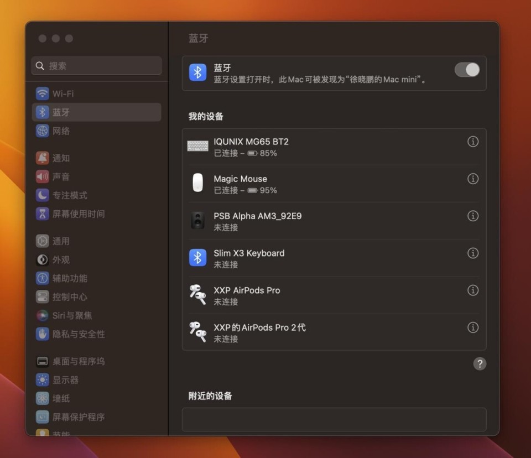
Task: Click the 墙纸 wallpaper icon
Action: click(x=43, y=398)
